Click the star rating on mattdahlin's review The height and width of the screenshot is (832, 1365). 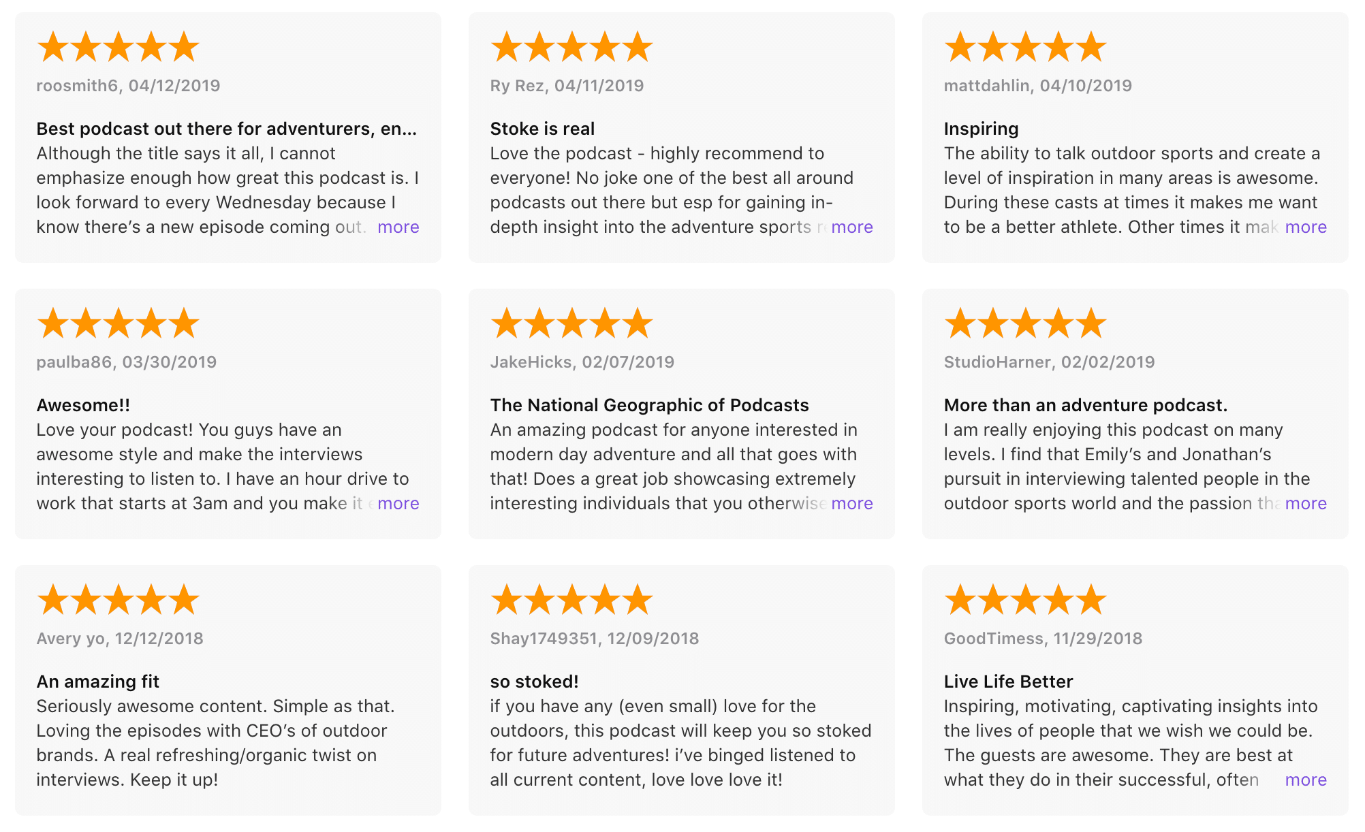point(1025,47)
